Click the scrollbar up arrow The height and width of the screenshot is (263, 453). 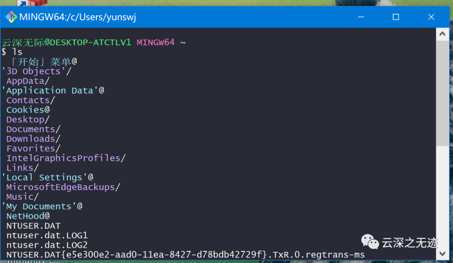coord(443,34)
